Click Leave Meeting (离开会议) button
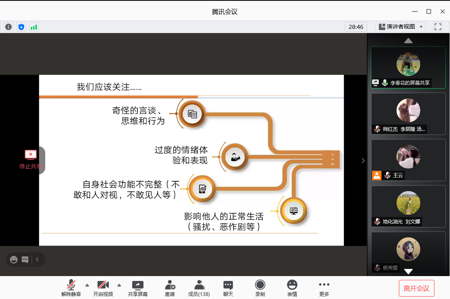The width and height of the screenshot is (450, 299). pyautogui.click(x=416, y=288)
